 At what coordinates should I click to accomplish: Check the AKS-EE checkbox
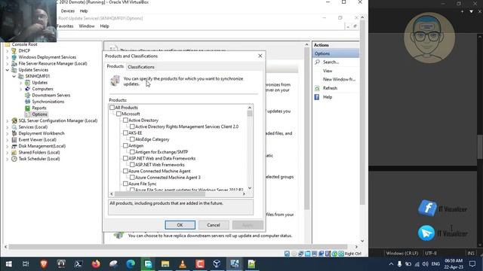click(125, 133)
